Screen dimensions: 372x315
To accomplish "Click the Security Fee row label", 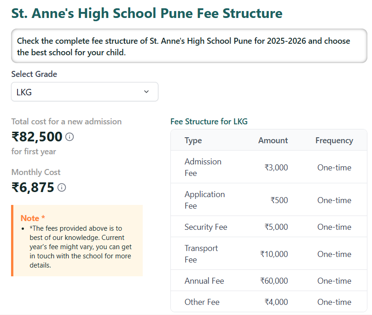I will [x=206, y=227].
